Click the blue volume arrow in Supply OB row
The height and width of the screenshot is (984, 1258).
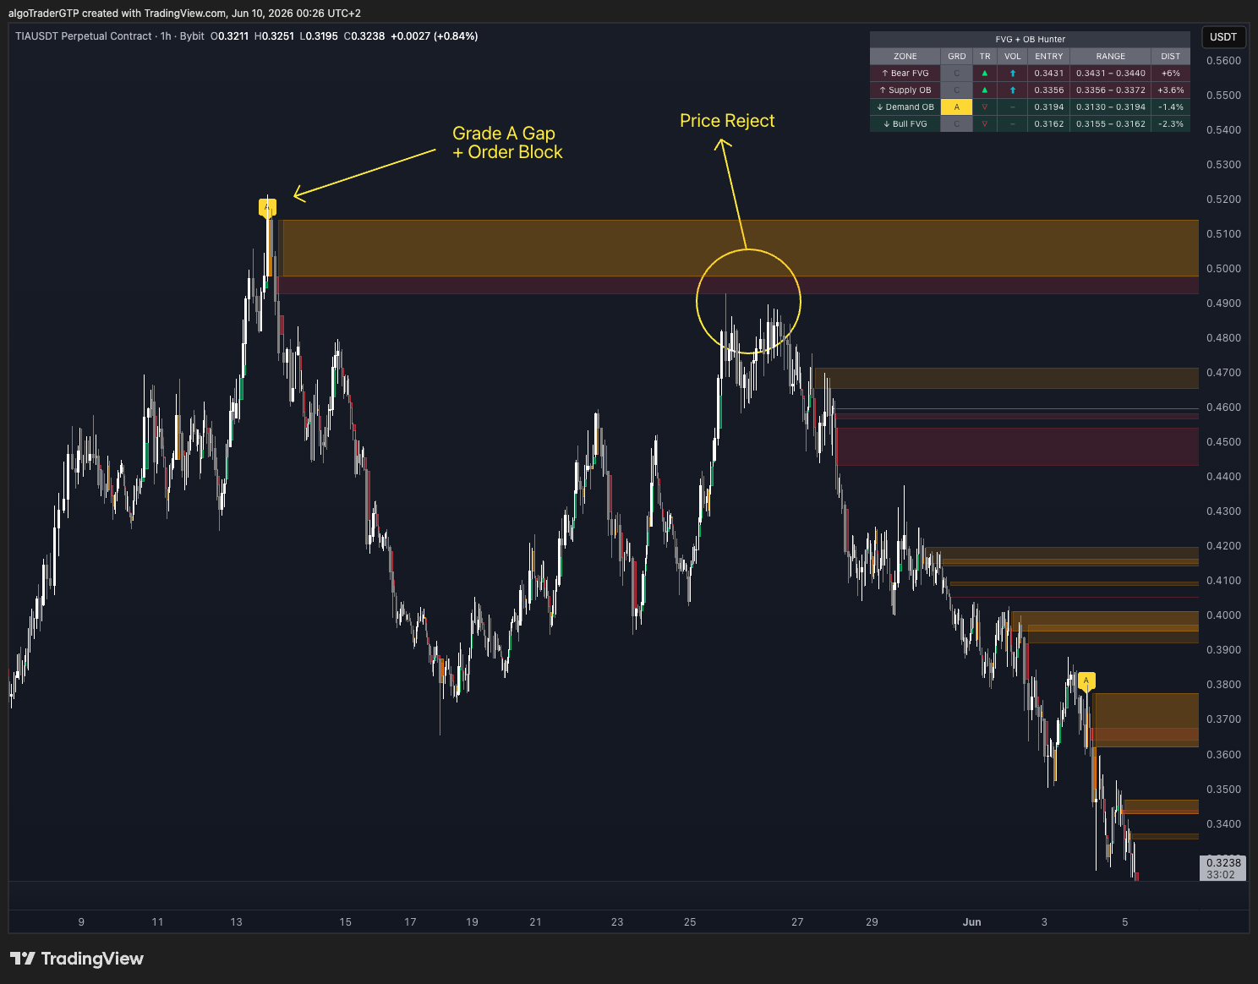click(x=1013, y=90)
